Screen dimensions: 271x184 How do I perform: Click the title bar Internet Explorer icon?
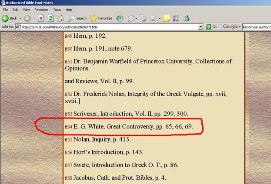pyautogui.click(x=3, y=3)
